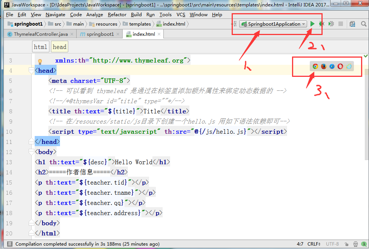Open the green notification bubble showing 1
The height and width of the screenshot is (249, 369).
point(364,244)
